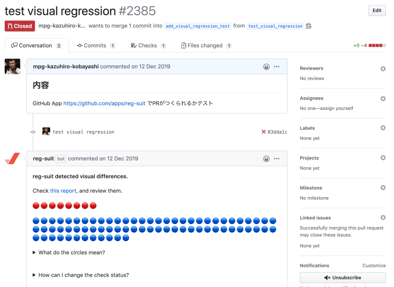394x287 pixels.
Task: Click the Reviewers sidebar heading
Action: [312, 68]
